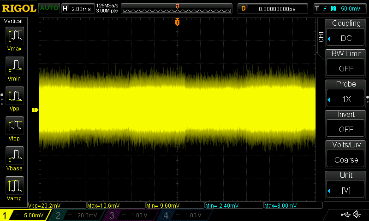Screen dimensions: 369x221
Task: Select the Vtop measurement icon
Action: 14,126
